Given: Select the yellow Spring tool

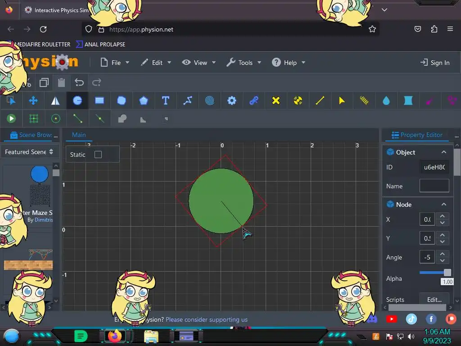Looking at the screenshot, I should tap(364, 100).
